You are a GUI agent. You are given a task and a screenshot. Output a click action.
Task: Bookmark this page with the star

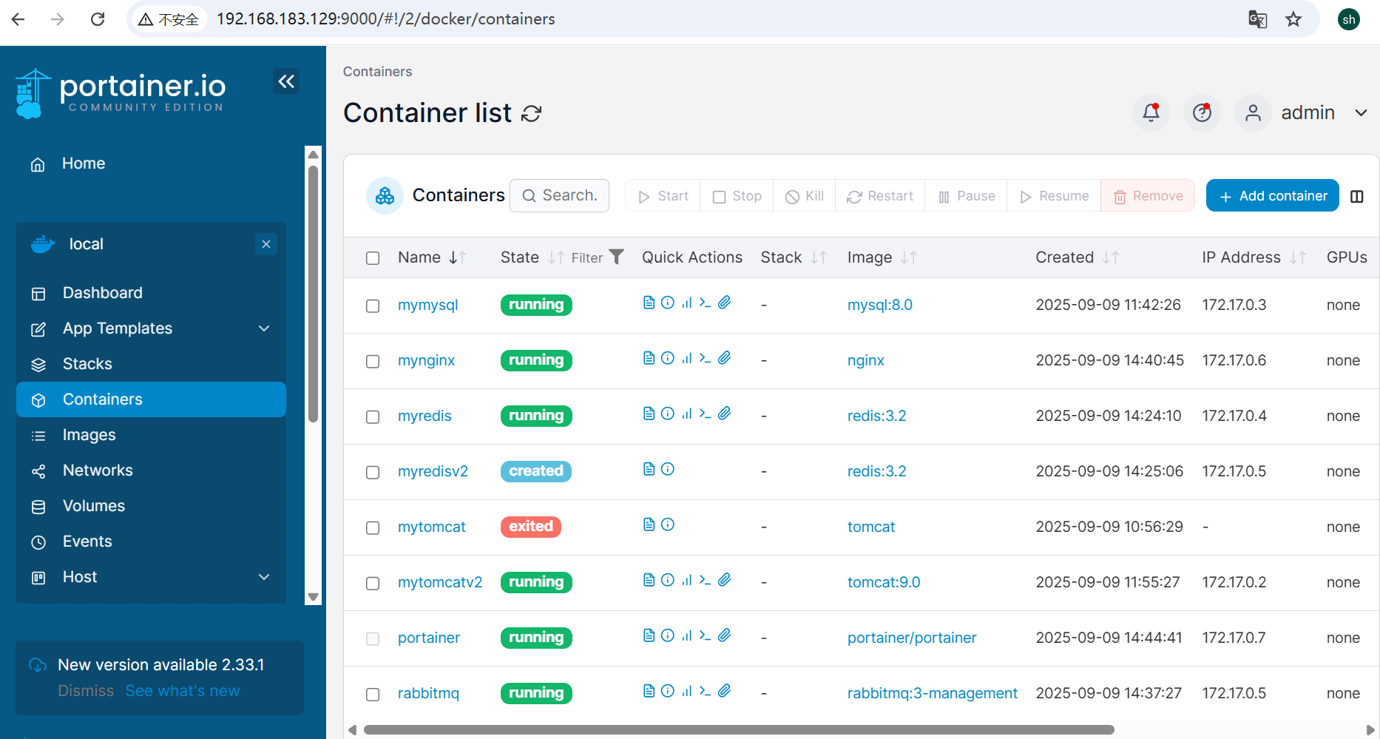click(x=1293, y=19)
